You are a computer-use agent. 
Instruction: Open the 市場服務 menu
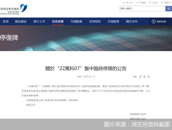pos(113,21)
